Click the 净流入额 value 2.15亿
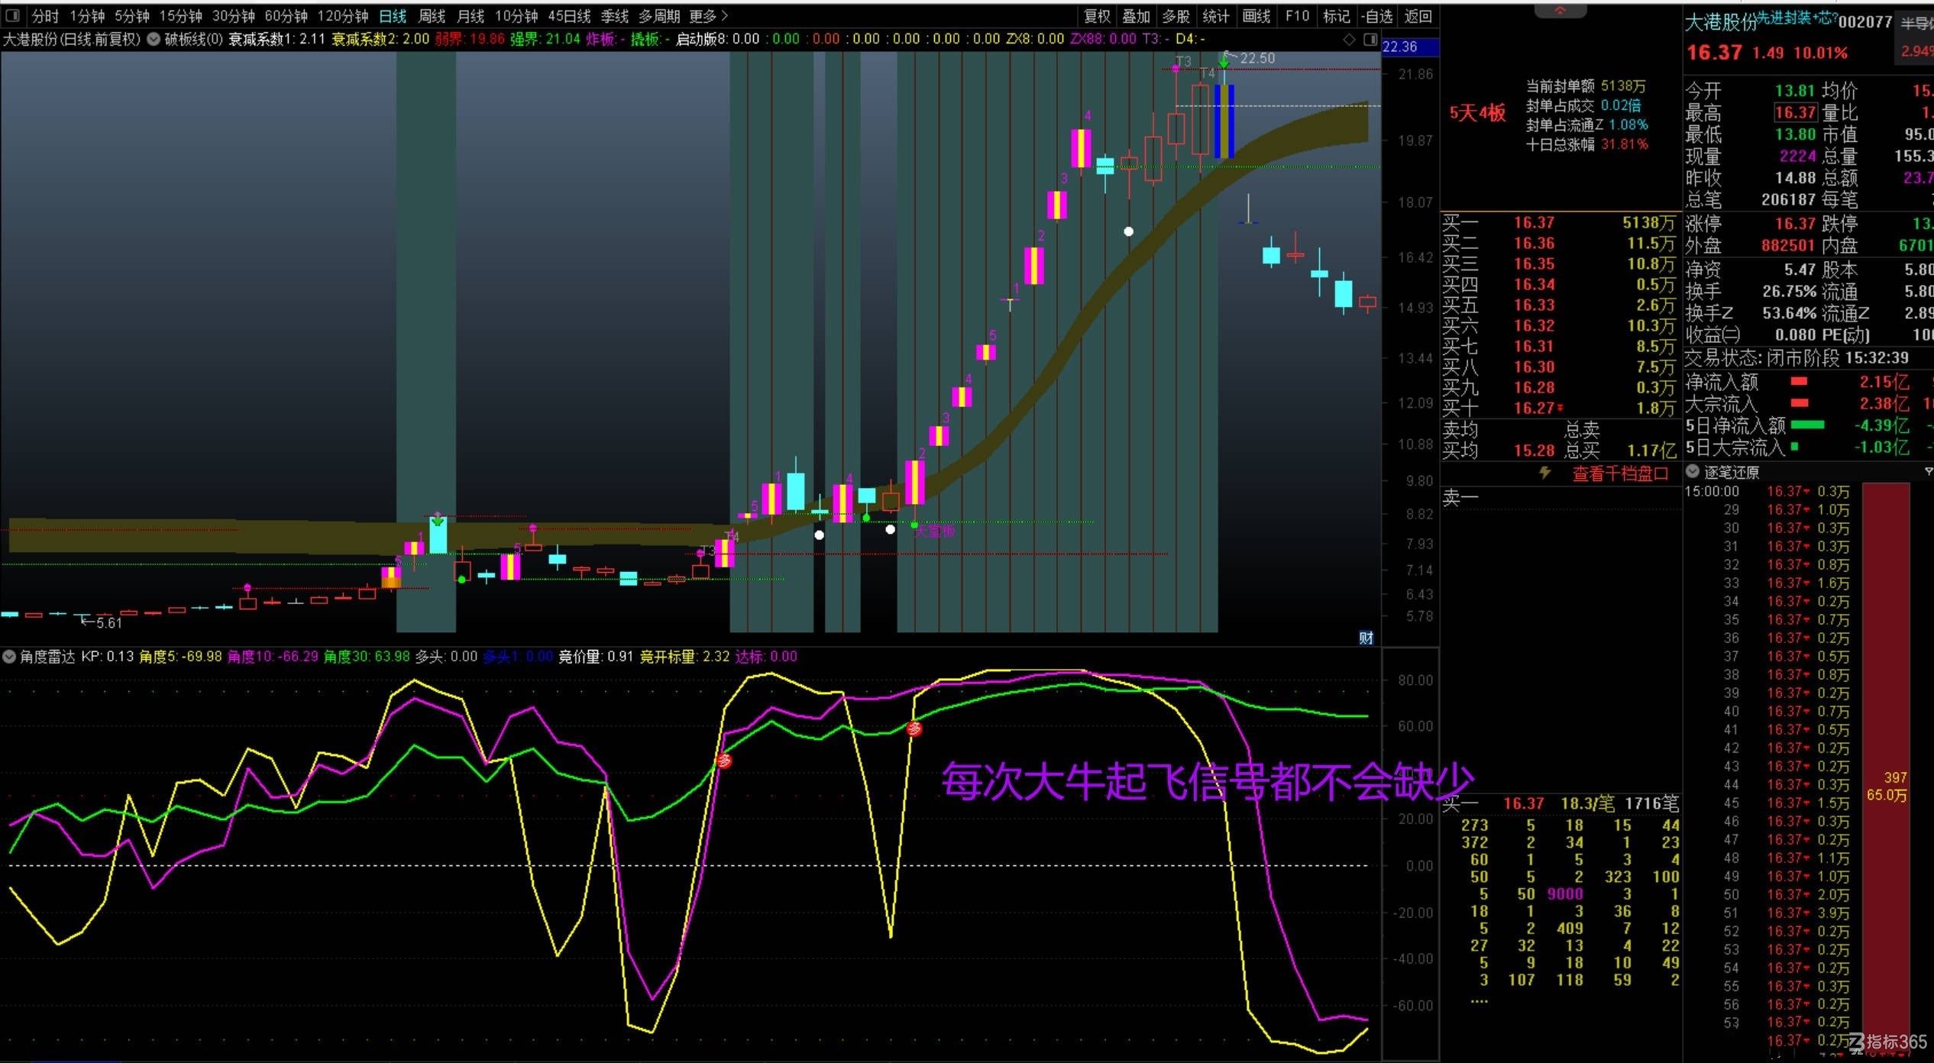This screenshot has width=1934, height=1063. point(1884,382)
